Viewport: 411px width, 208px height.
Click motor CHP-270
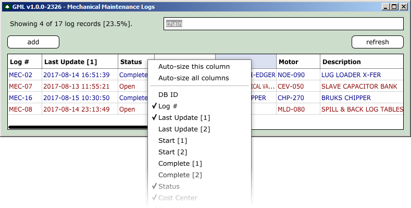(291, 98)
